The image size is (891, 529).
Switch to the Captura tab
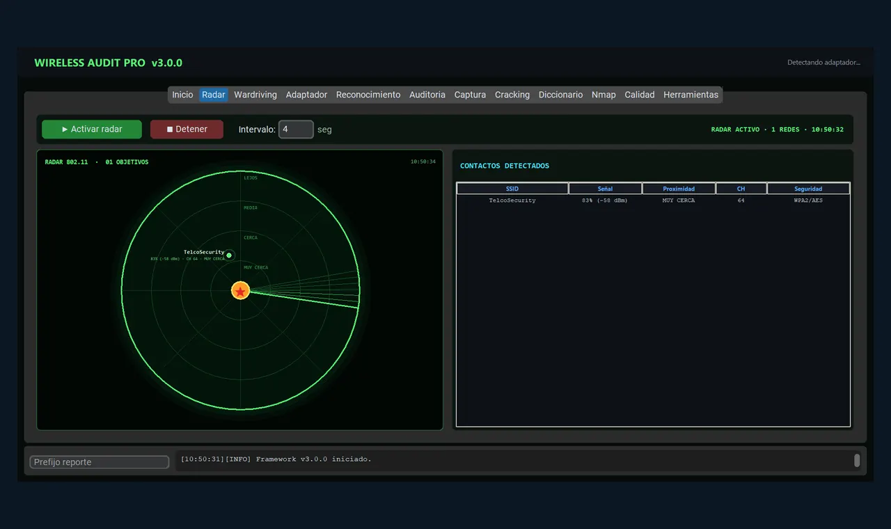(470, 95)
